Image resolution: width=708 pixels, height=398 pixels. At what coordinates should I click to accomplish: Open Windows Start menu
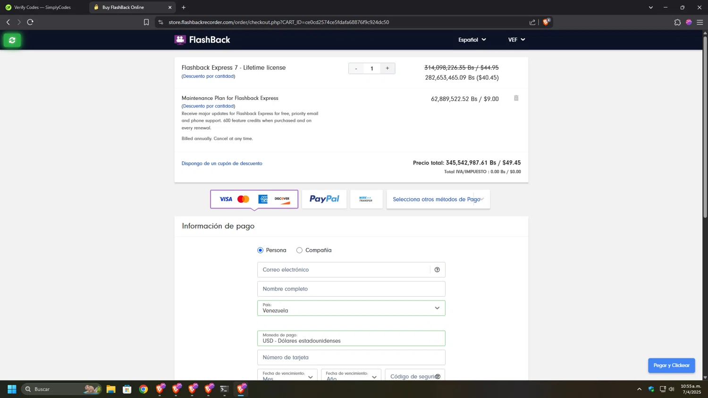(12, 389)
